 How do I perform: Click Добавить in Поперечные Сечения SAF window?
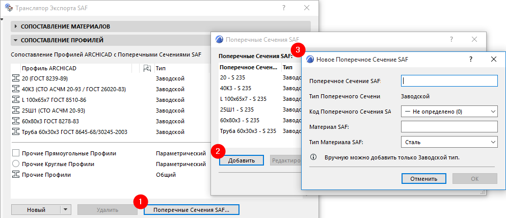point(242,160)
